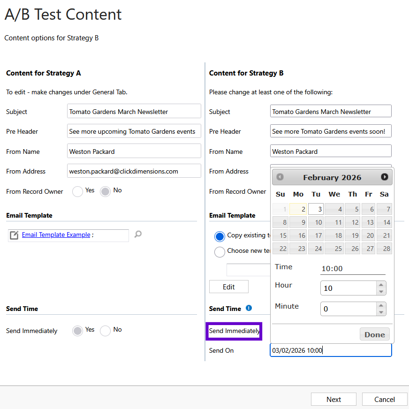The width and height of the screenshot is (409, 409).
Task: Select February 25 in the calendar
Action: point(334,248)
